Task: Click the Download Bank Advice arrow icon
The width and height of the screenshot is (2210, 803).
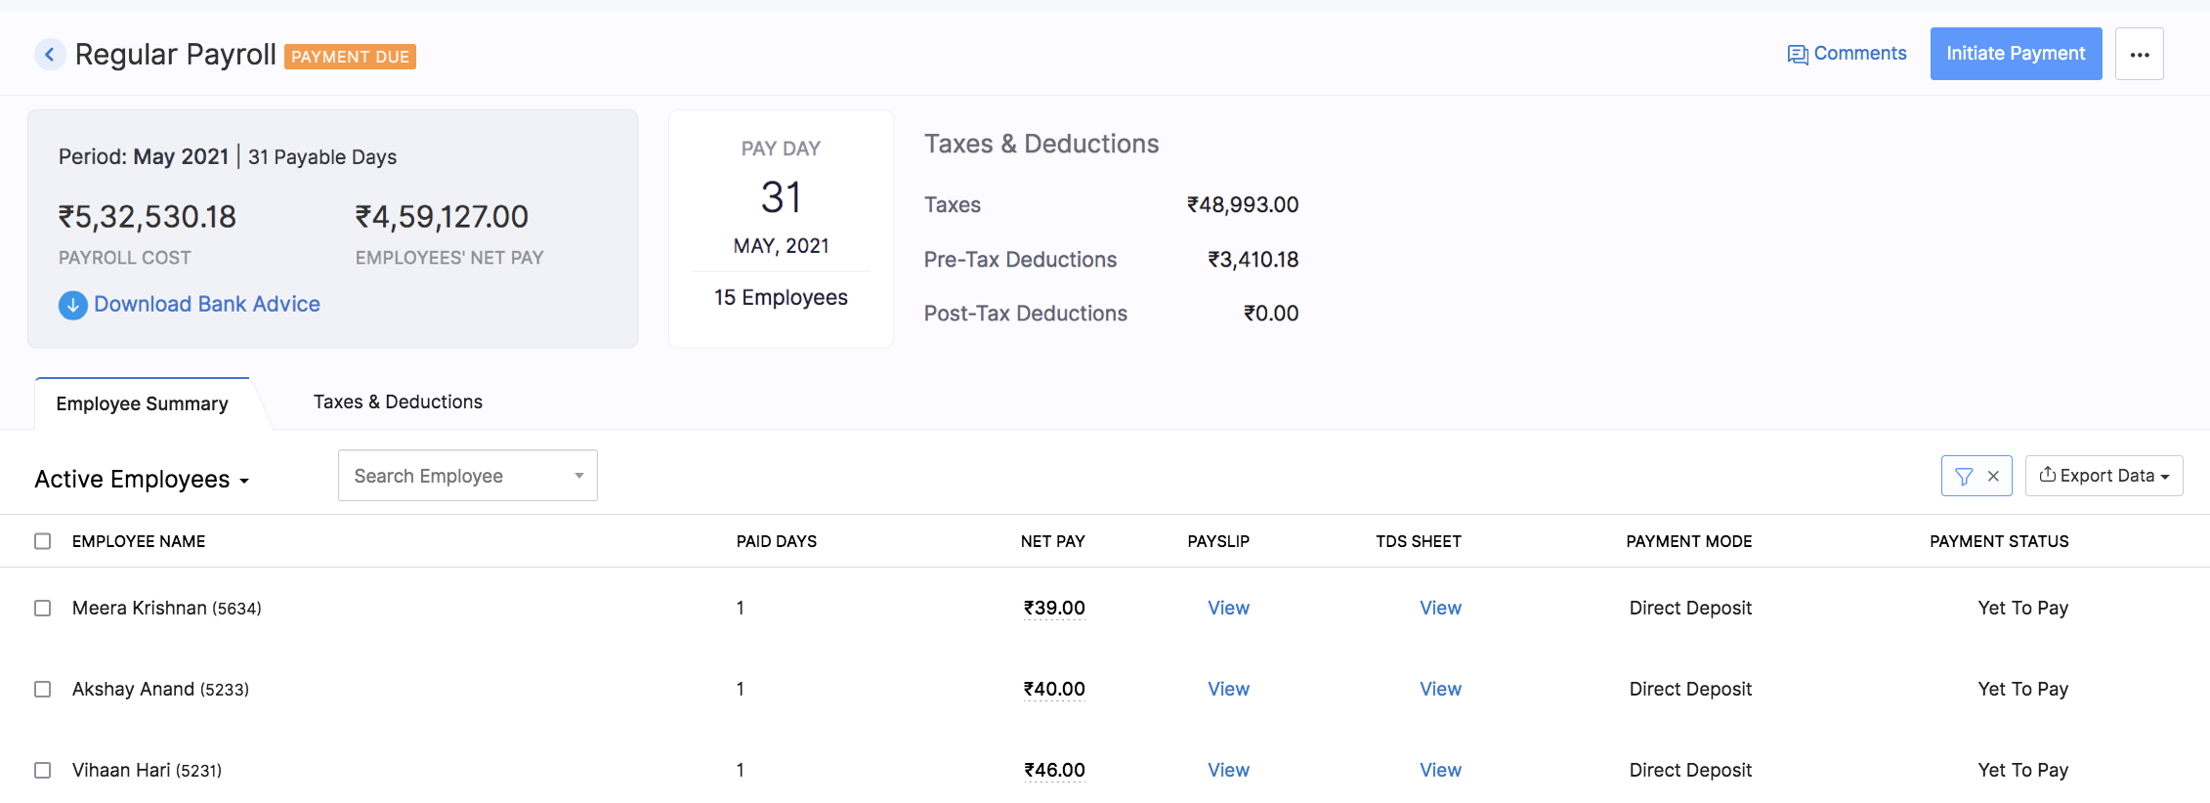Action: (73, 306)
